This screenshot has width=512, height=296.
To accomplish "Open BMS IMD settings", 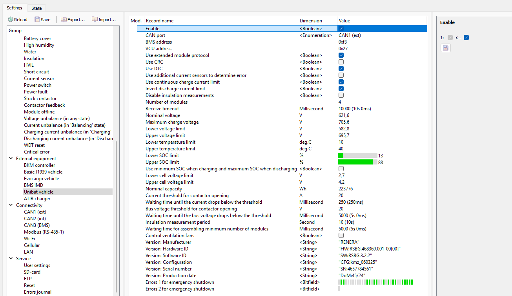I will coord(33,185).
